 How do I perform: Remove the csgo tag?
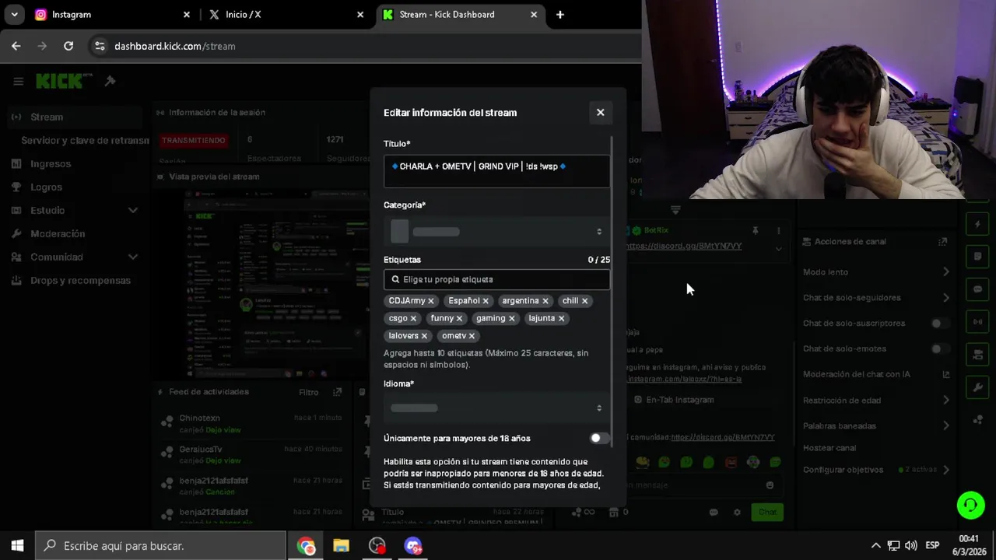tap(413, 318)
